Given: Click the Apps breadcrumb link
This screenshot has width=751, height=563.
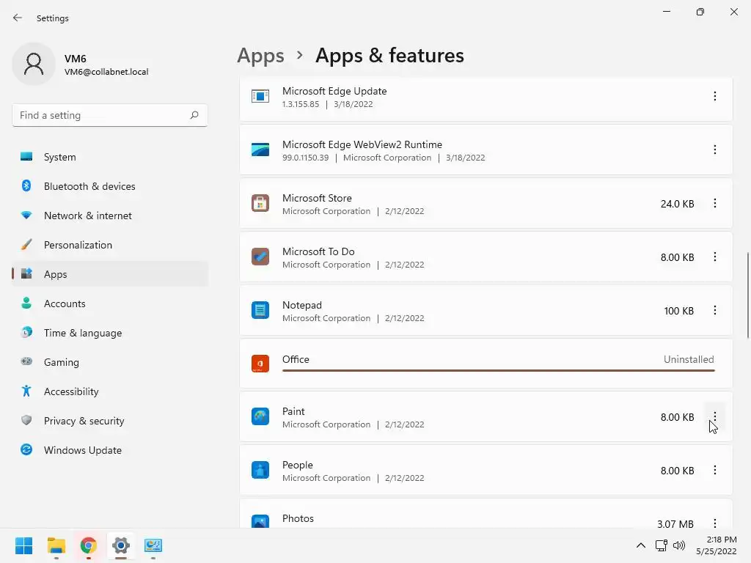Looking at the screenshot, I should pyautogui.click(x=260, y=56).
